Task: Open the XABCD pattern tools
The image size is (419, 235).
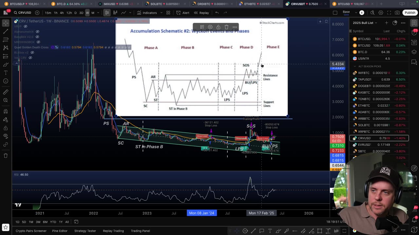Action: pos(6,48)
